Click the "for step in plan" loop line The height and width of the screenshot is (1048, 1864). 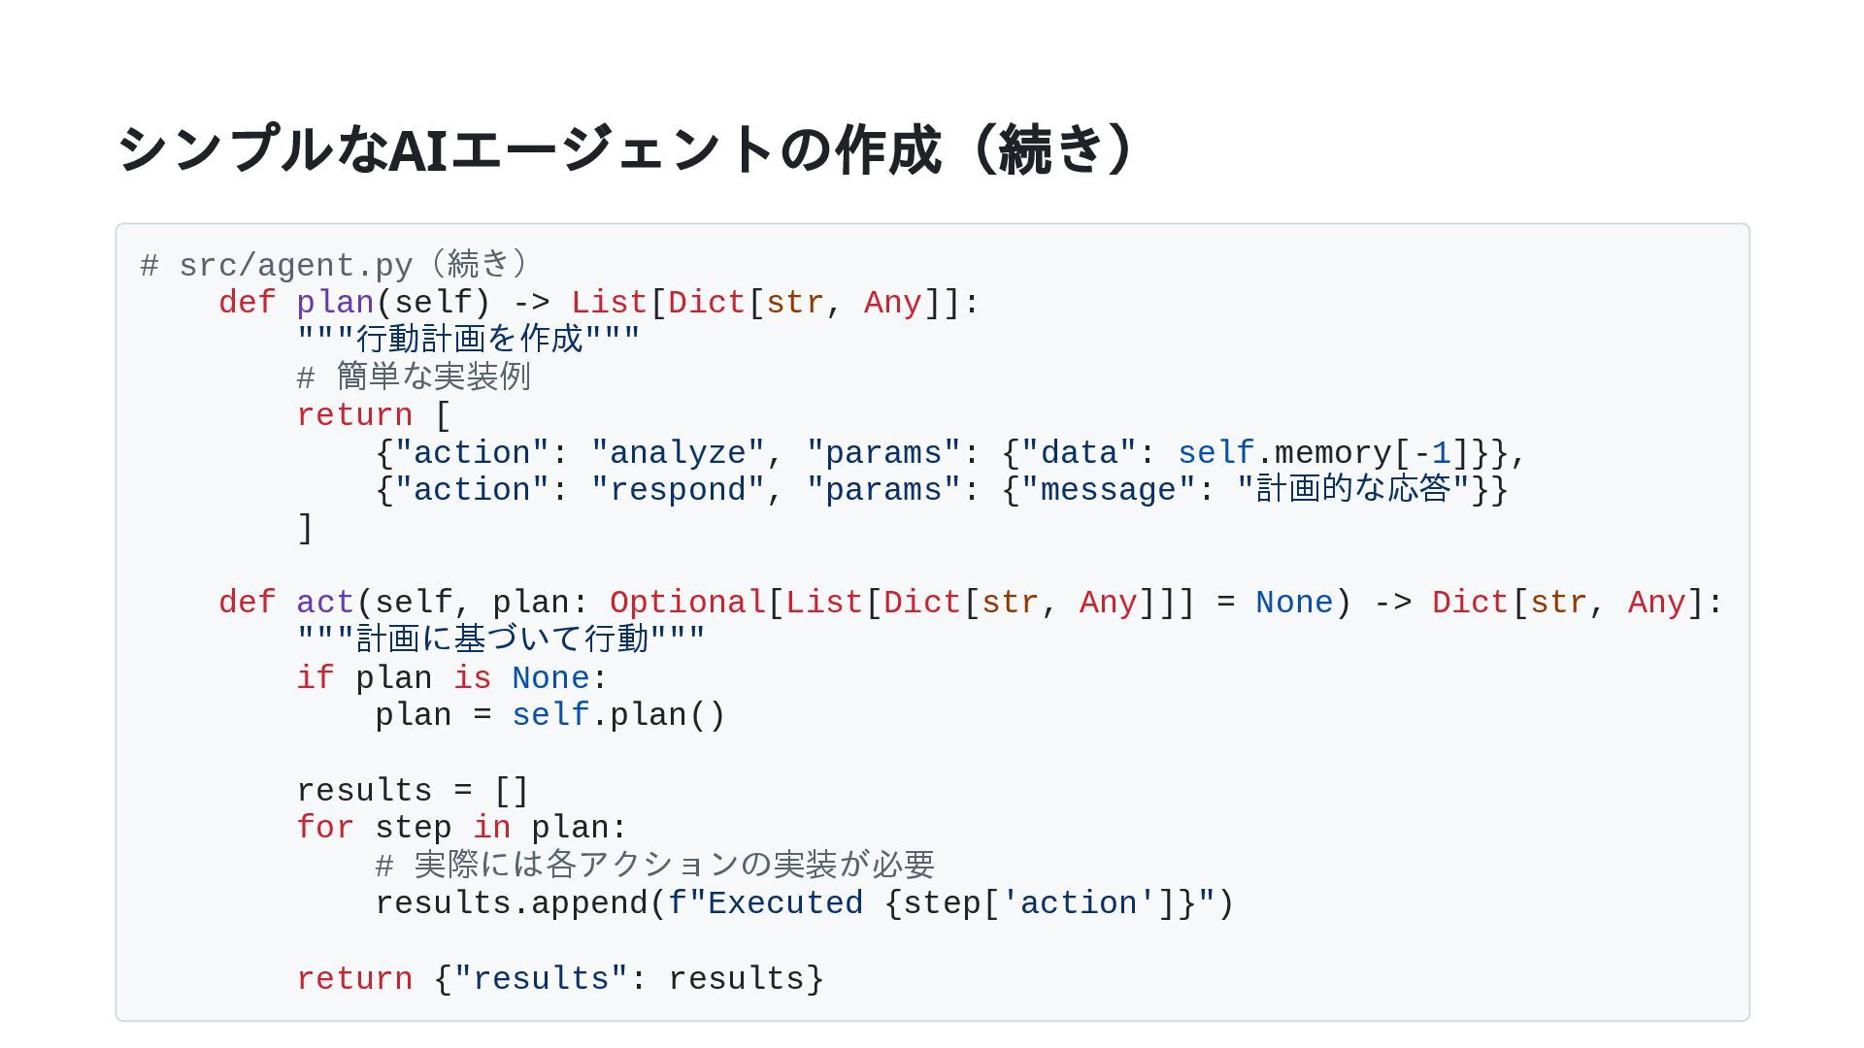(x=462, y=828)
